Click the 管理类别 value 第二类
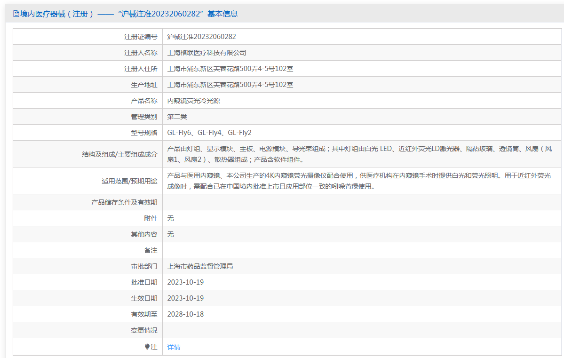This screenshot has height=358, width=564. [177, 117]
